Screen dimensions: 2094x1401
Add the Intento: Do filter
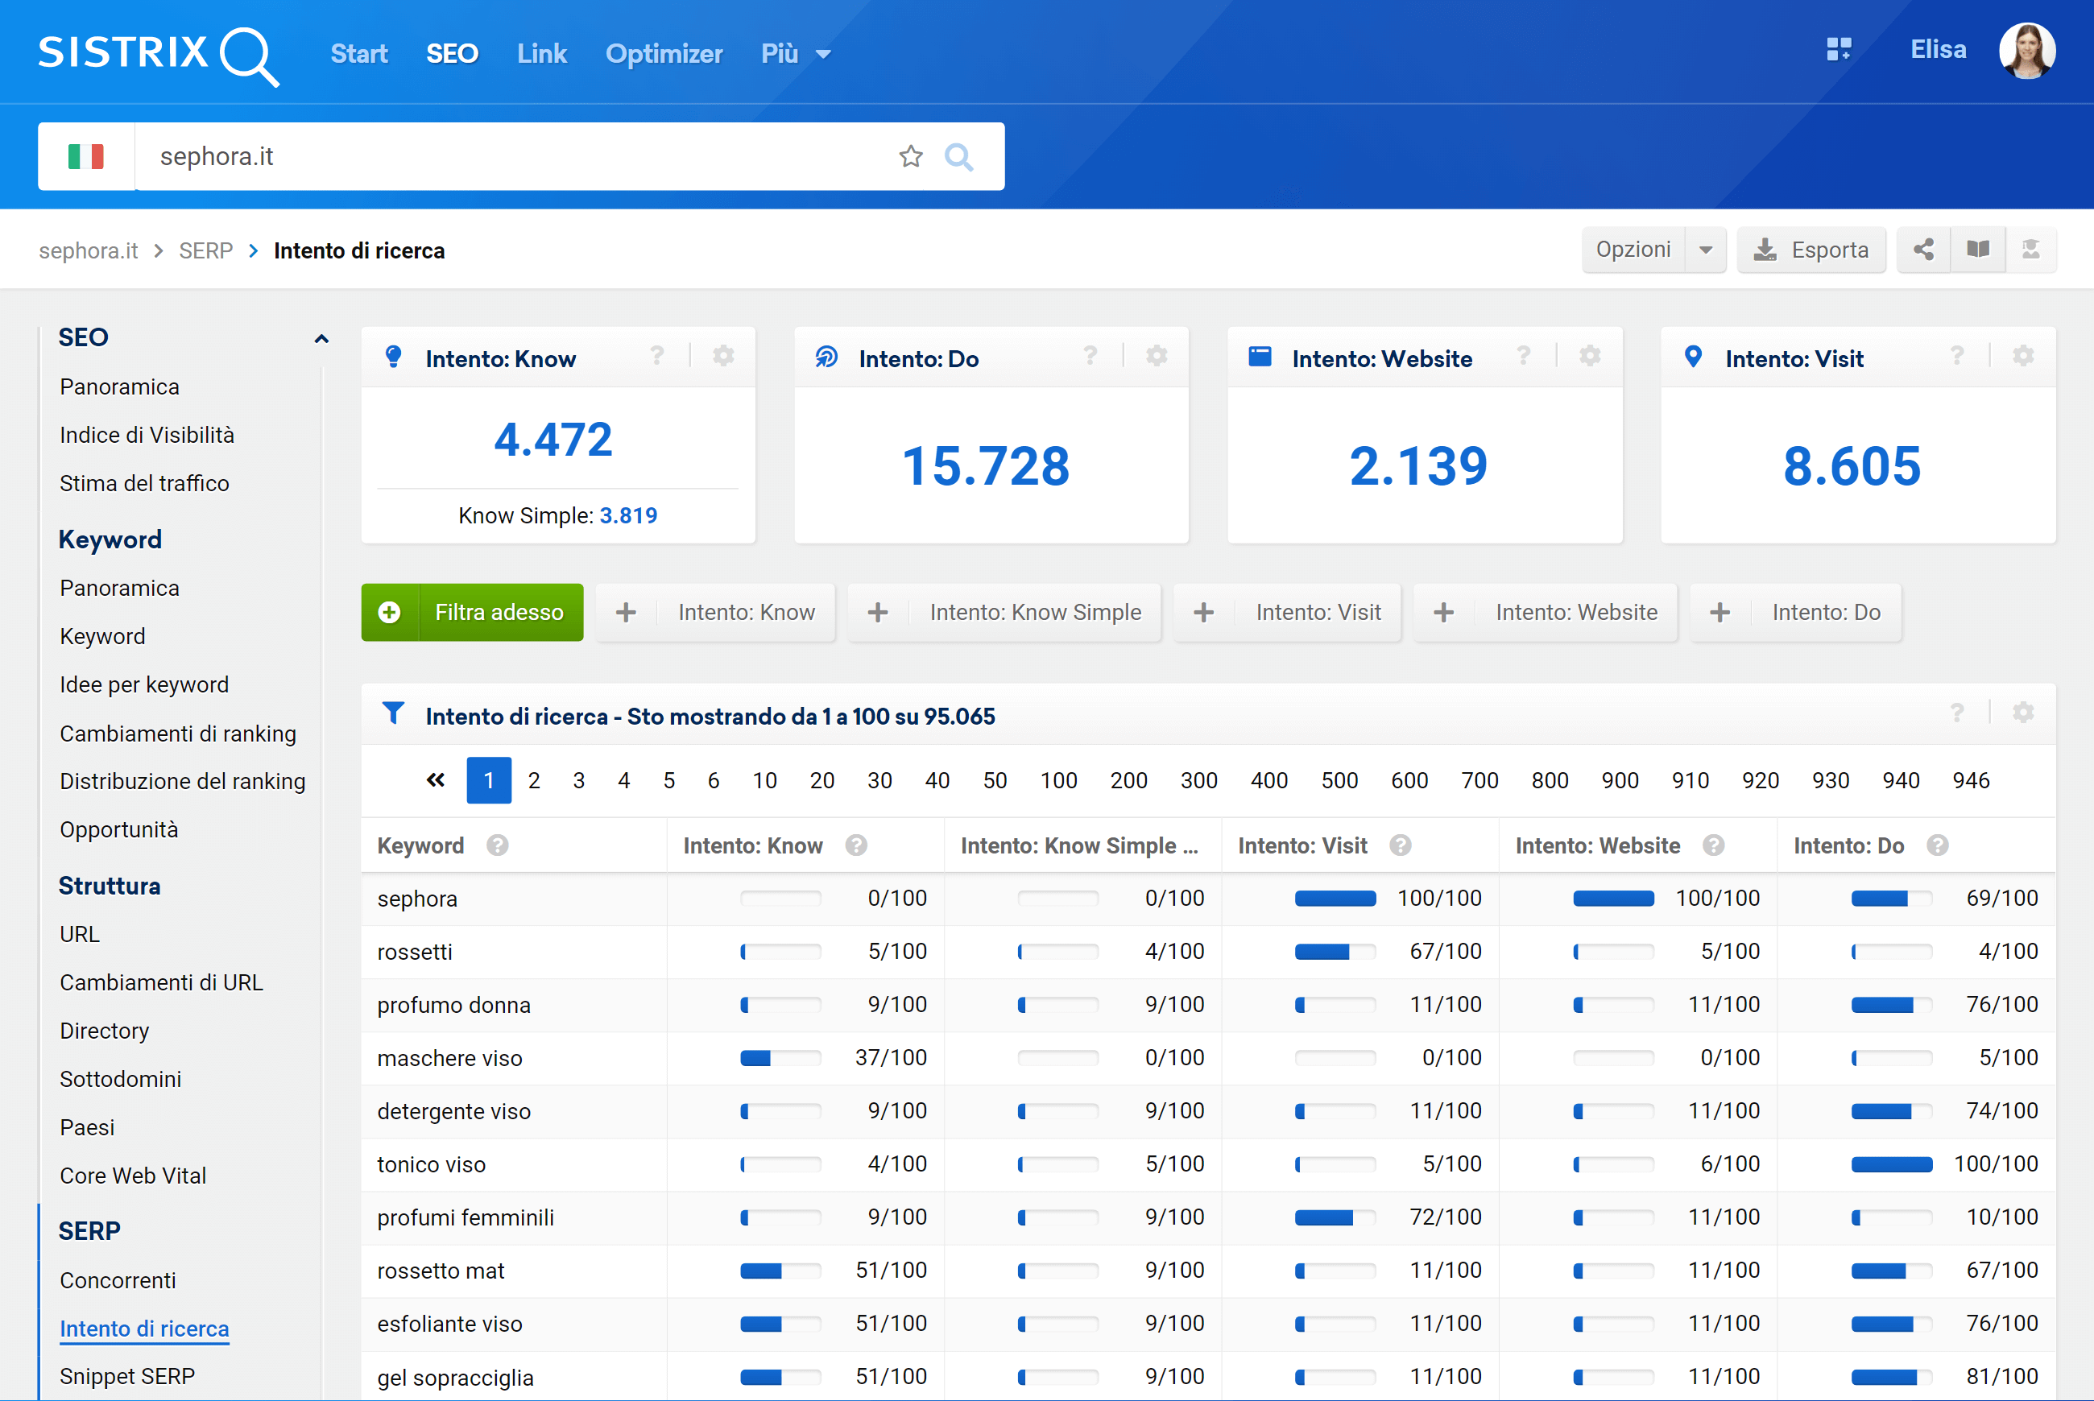tap(1795, 612)
